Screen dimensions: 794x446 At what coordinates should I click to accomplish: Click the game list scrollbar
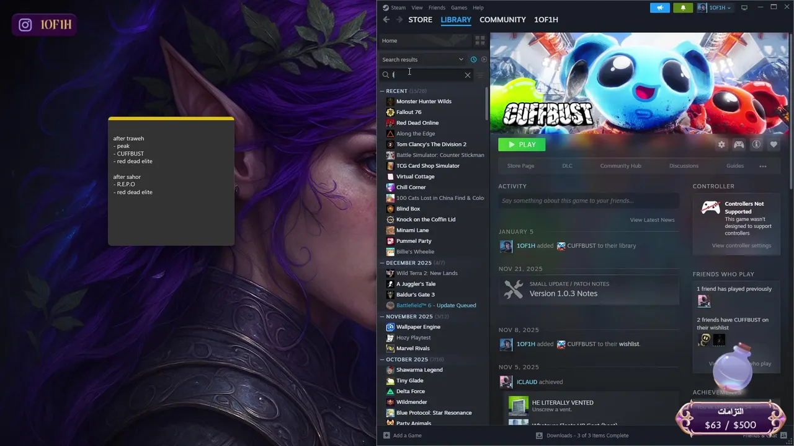click(487, 103)
